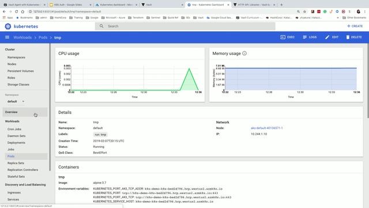The width and height of the screenshot is (369, 208).
Task: Click the EDIT pencil button
Action: [332, 37]
